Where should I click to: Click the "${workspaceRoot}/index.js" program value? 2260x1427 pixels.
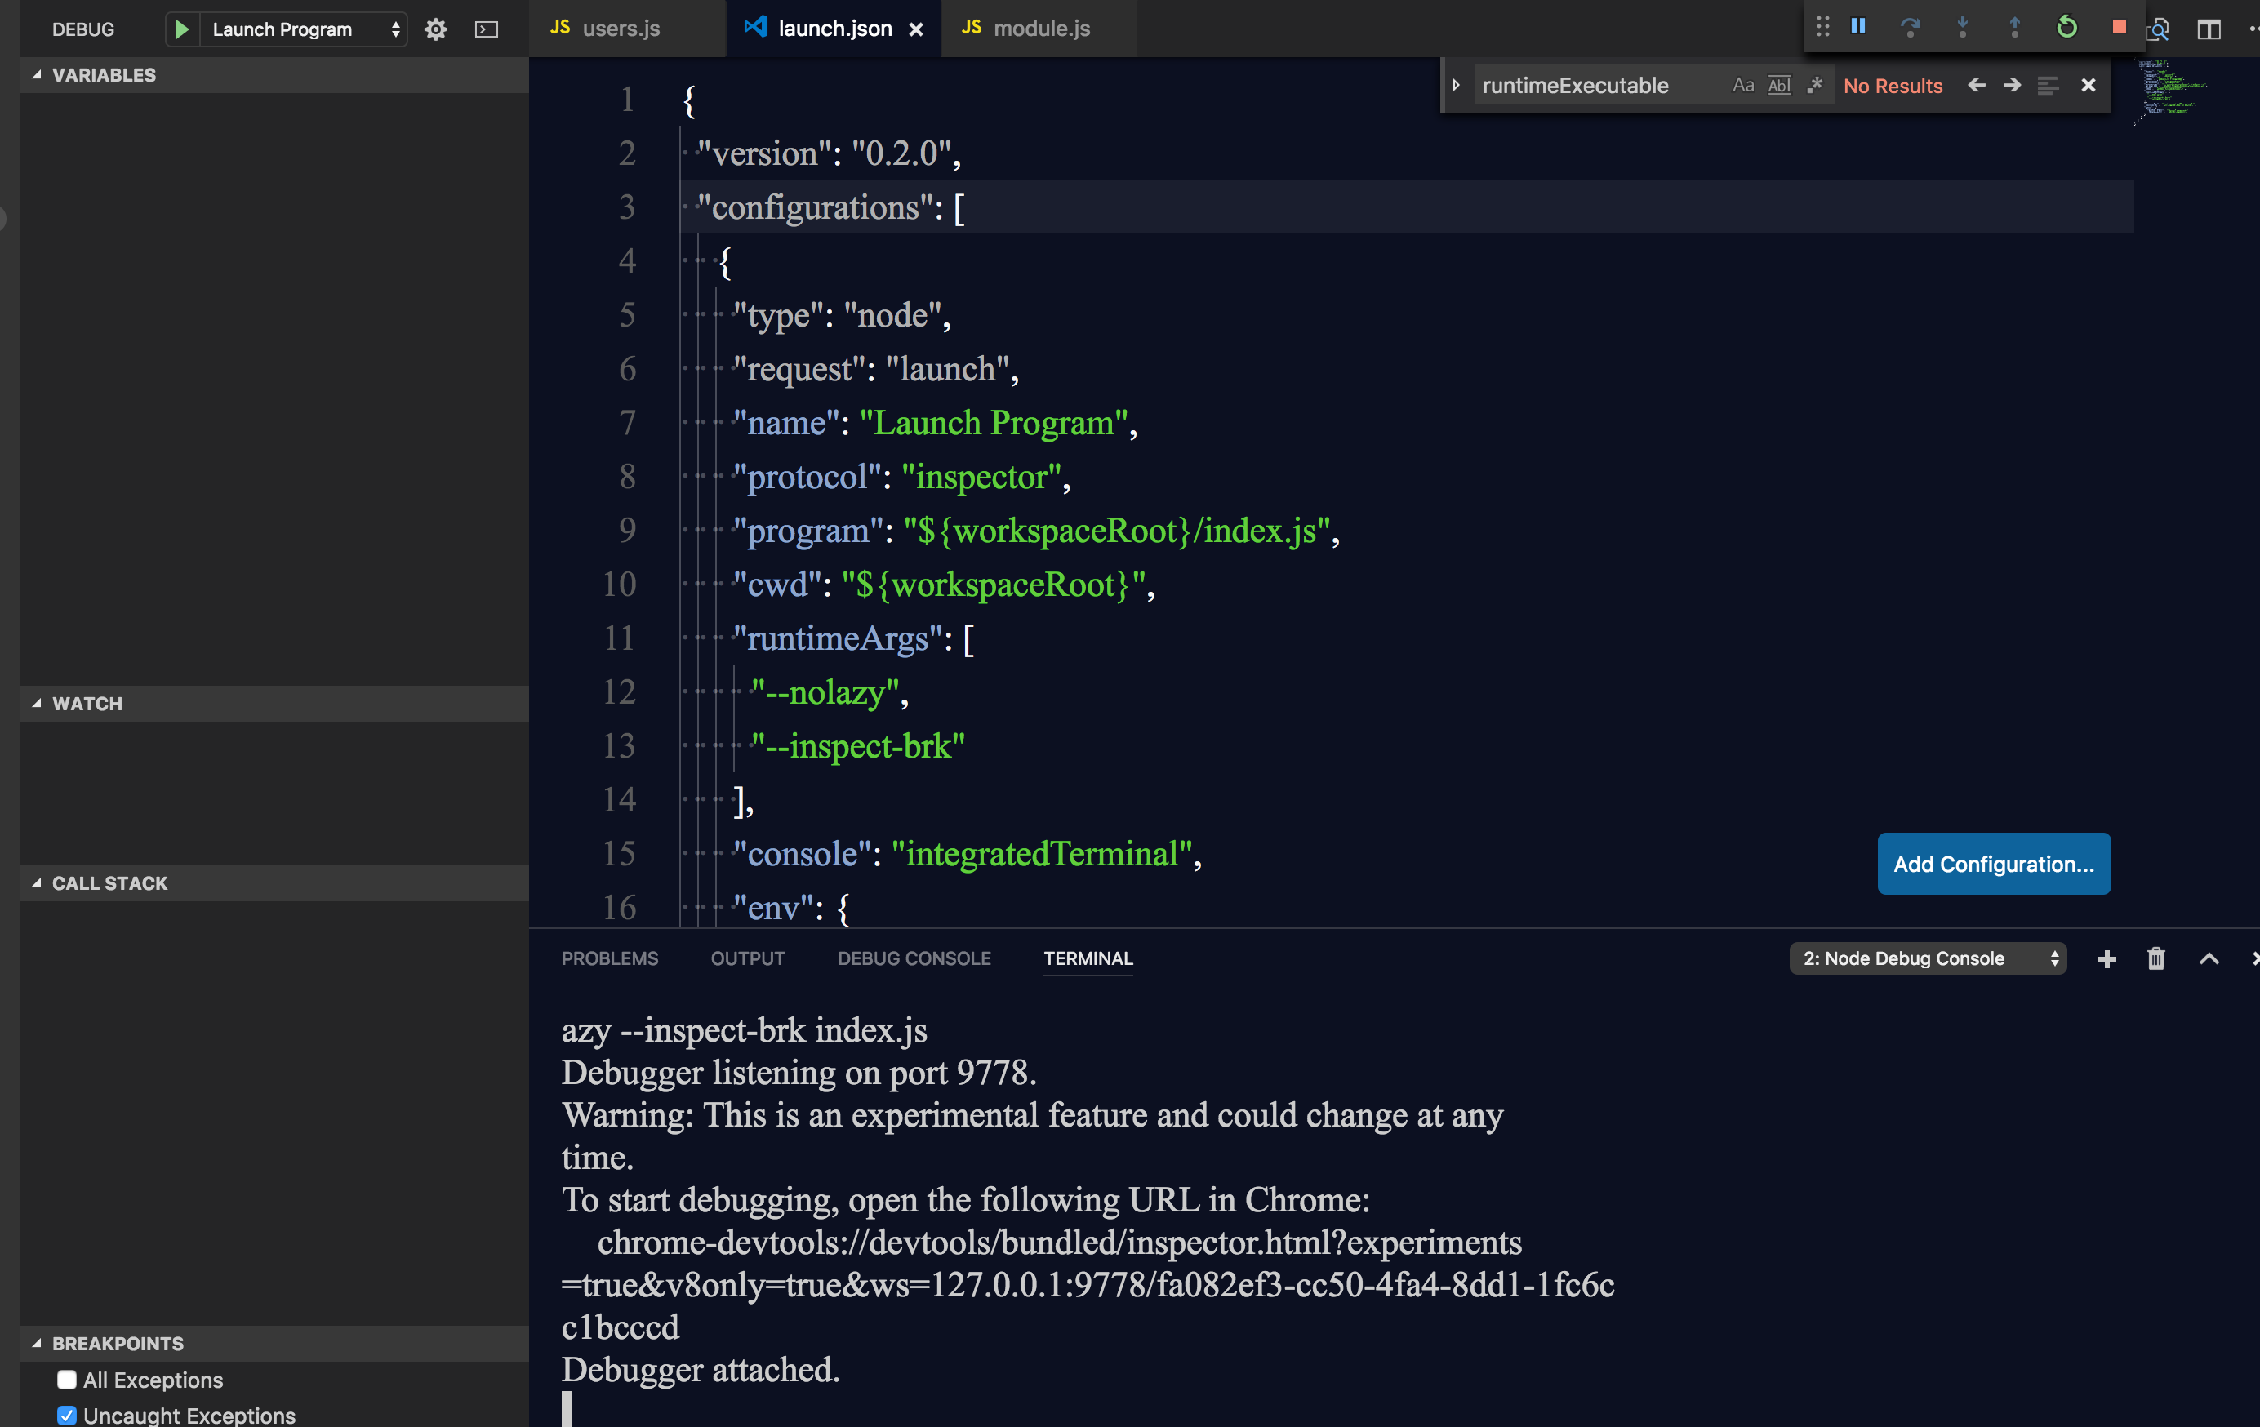1117,530
